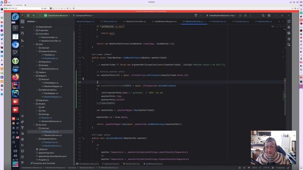Open the hamburger main menu
303x170 pixels.
[28, 16]
